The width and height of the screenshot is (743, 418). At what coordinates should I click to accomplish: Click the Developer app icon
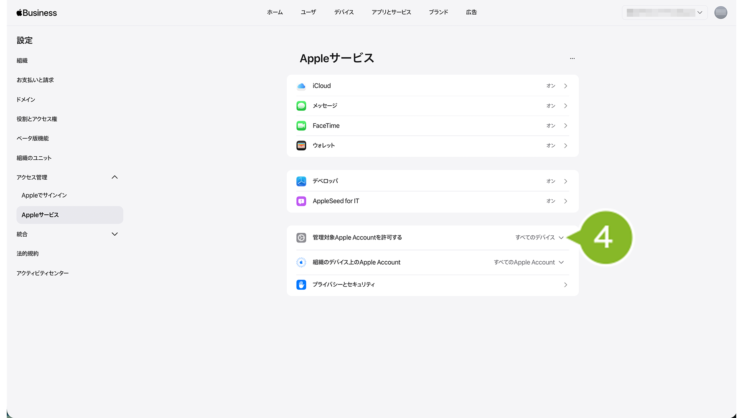301,181
